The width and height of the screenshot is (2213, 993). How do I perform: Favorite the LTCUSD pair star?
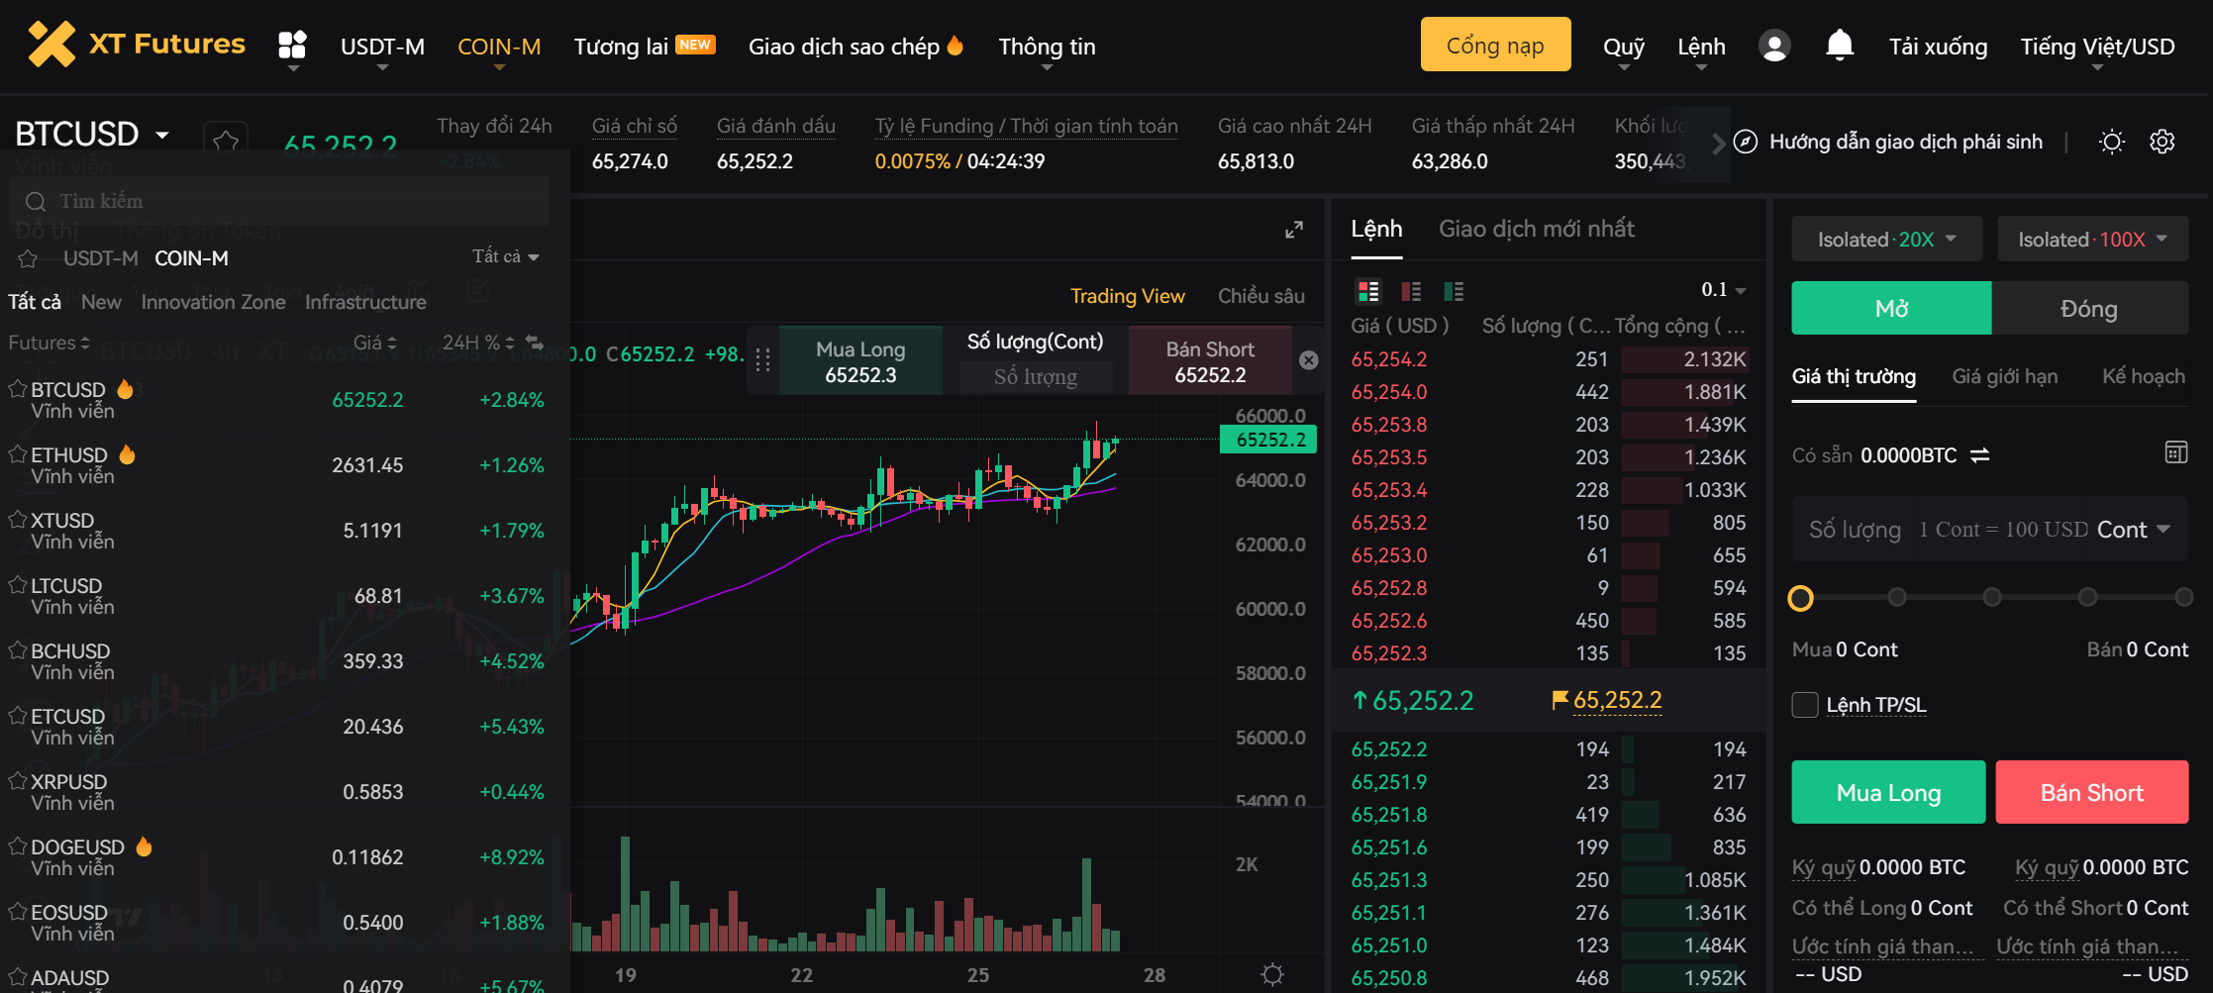pyautogui.click(x=18, y=585)
